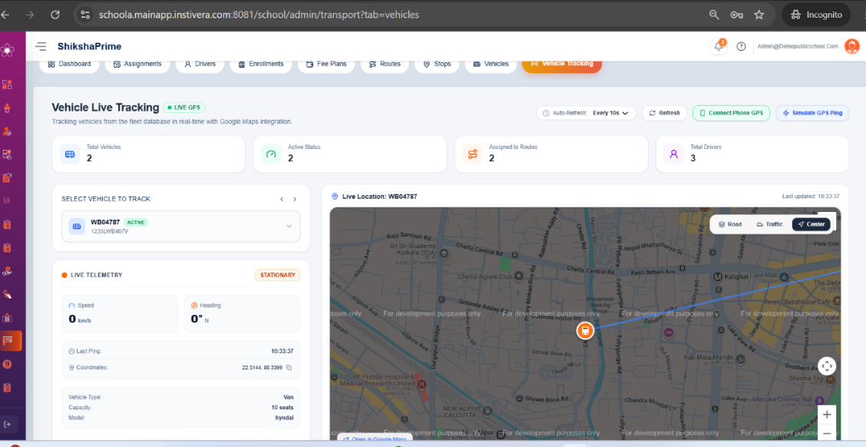866x447 pixels.
Task: Reload the page with browser refresh icon
Action: click(x=55, y=15)
